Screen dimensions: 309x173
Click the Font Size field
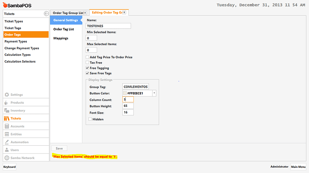(x=128, y=112)
